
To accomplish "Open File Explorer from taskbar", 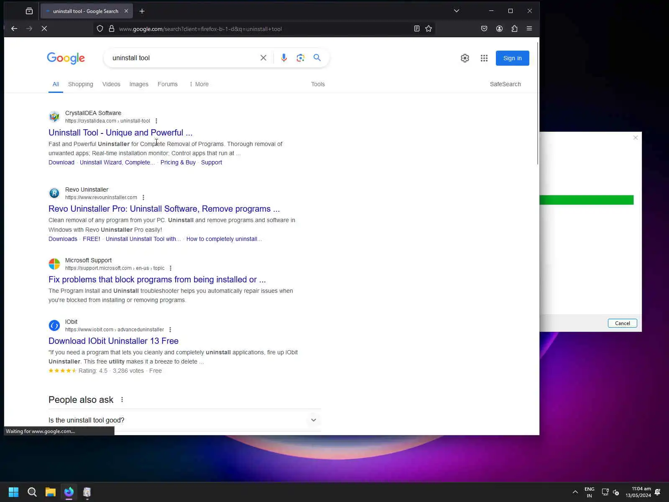I will pyautogui.click(x=51, y=492).
